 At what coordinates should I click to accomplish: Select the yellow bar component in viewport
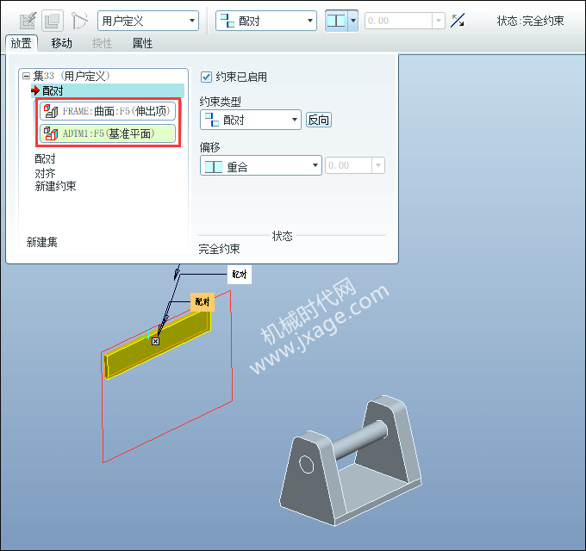click(157, 345)
